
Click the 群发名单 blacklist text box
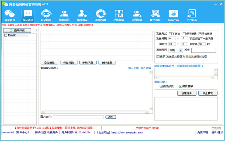[184, 72]
